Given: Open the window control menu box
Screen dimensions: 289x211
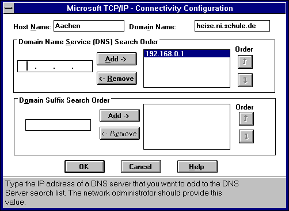Looking at the screenshot, I should (x=9, y=8).
